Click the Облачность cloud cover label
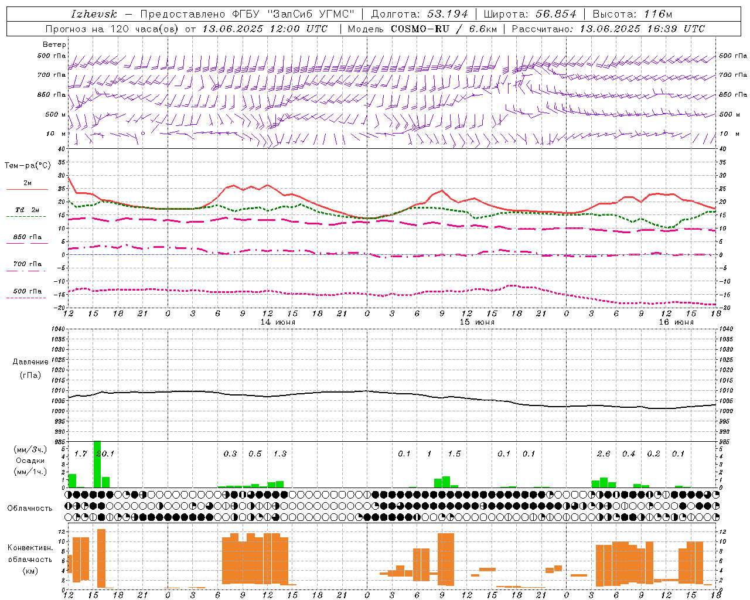The height and width of the screenshot is (600, 750). (30, 508)
